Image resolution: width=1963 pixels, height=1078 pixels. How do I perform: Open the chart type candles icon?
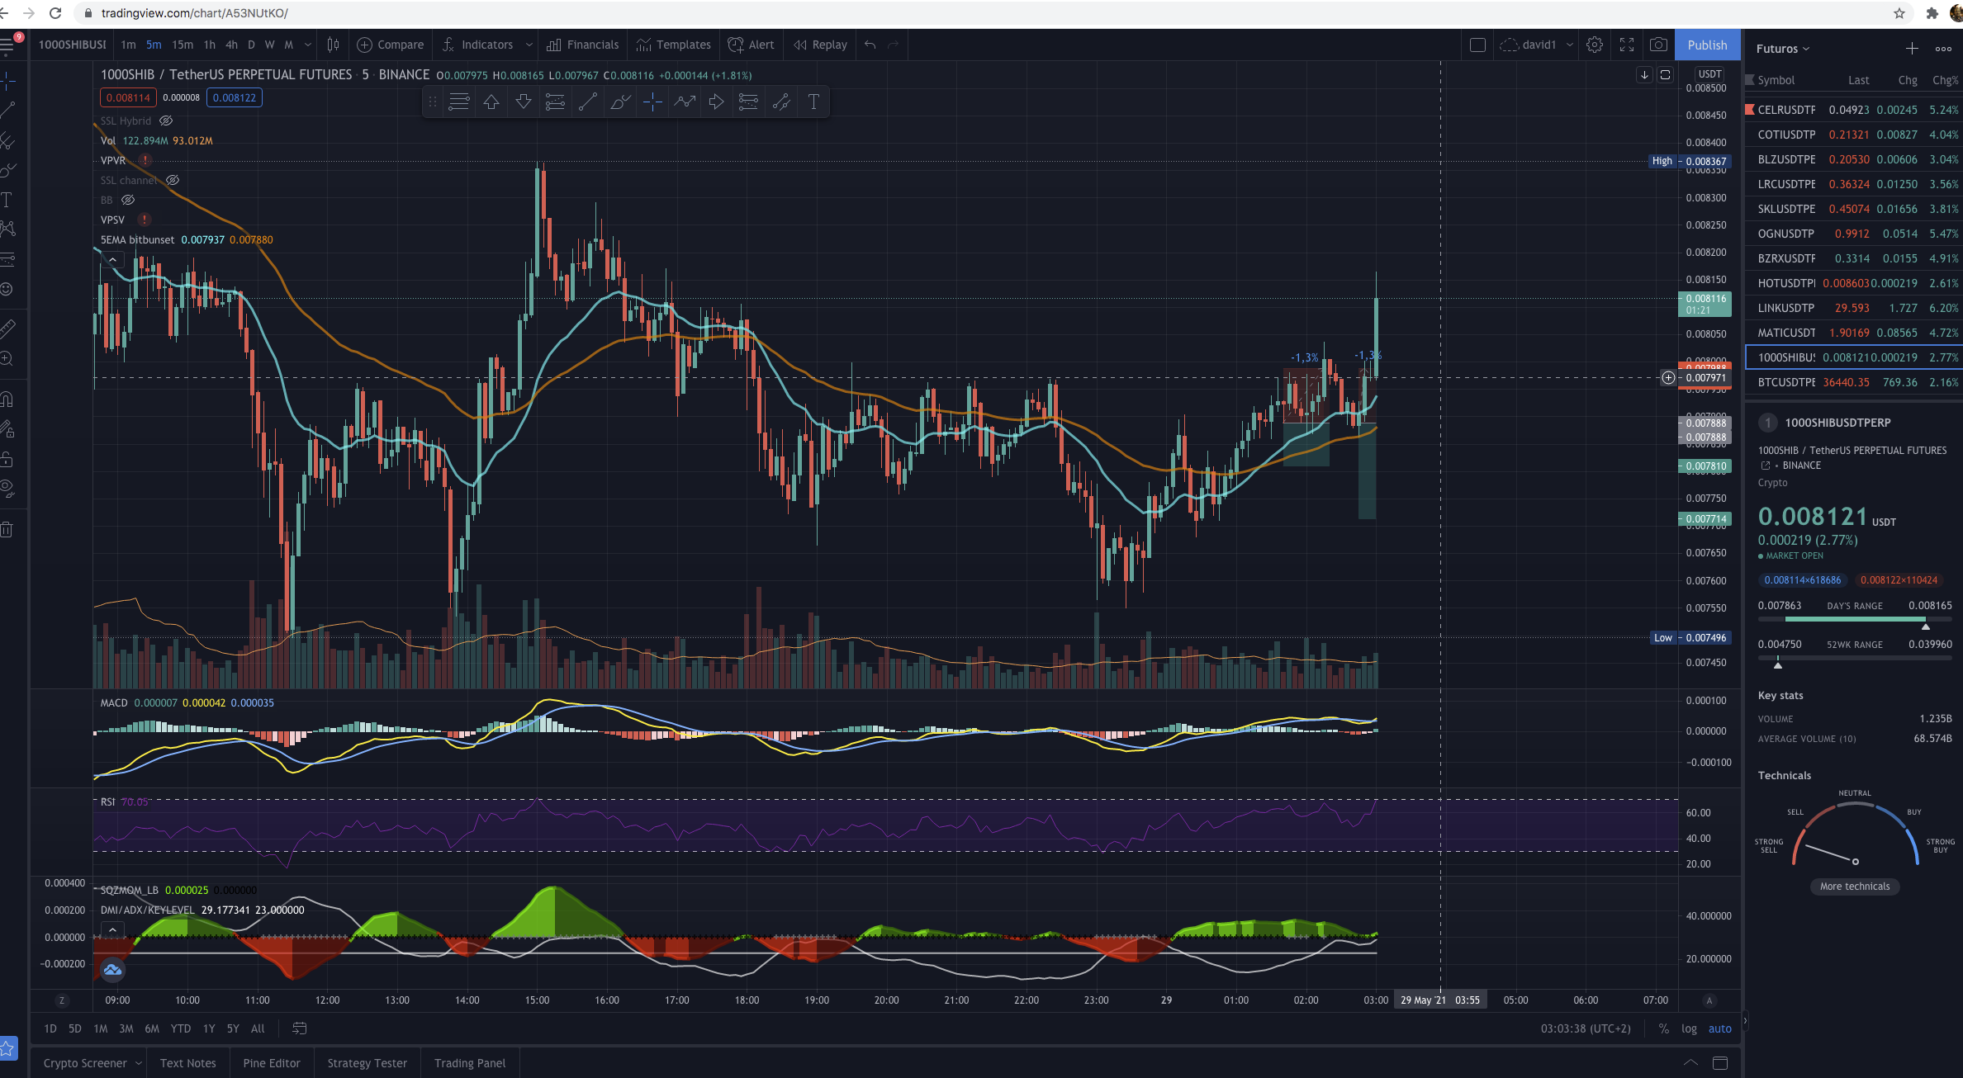coord(333,45)
